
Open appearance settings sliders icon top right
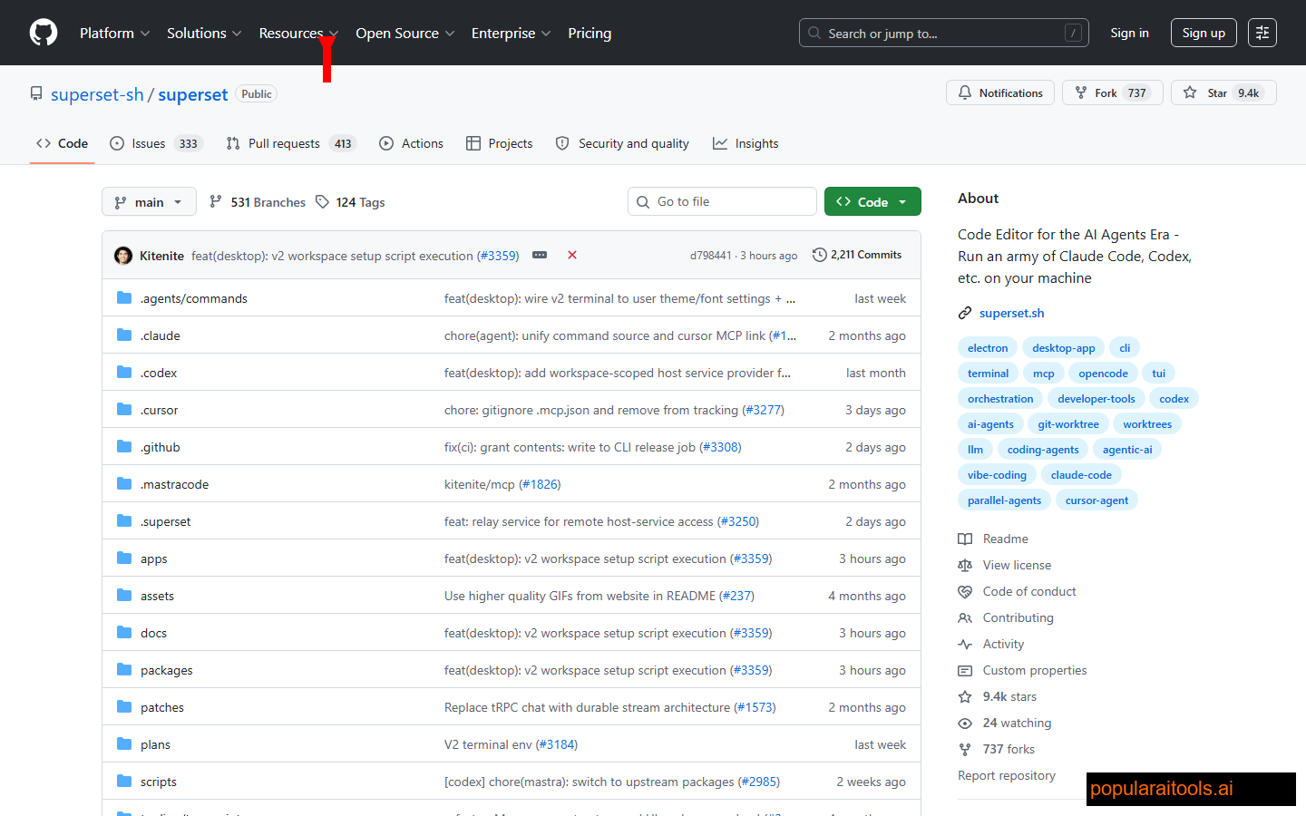coord(1262,32)
